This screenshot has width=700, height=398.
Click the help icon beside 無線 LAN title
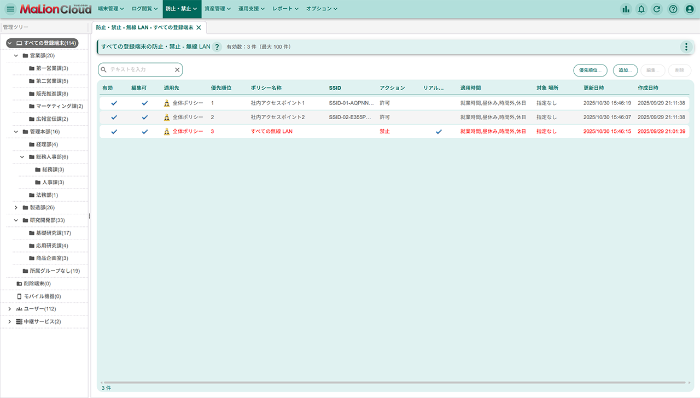[217, 47]
